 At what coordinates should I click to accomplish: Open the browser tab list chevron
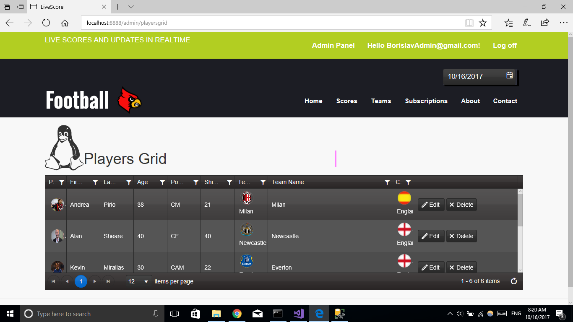(131, 7)
